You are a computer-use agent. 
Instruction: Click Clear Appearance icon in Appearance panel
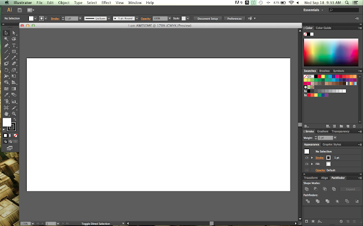[x=341, y=221]
